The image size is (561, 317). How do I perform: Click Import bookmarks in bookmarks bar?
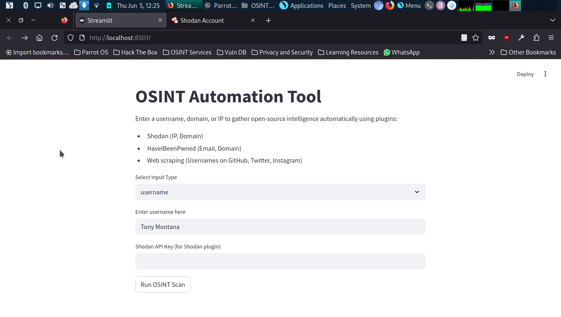37,52
